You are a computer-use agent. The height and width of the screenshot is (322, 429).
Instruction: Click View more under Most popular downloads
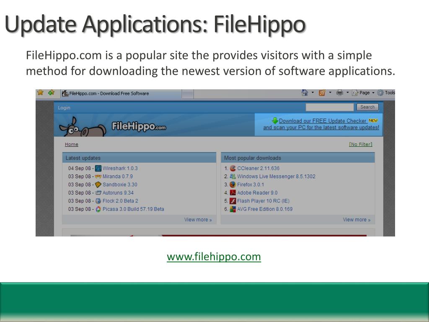[357, 220]
